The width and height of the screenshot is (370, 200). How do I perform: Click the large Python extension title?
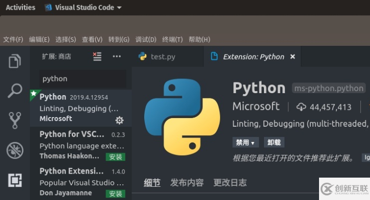[x=259, y=88]
